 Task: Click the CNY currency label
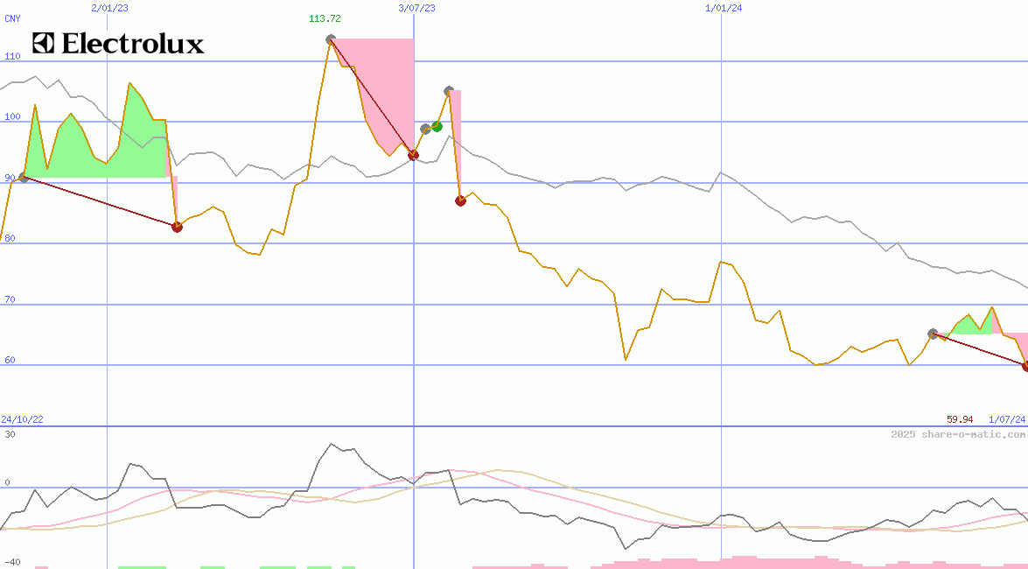pyautogui.click(x=12, y=18)
